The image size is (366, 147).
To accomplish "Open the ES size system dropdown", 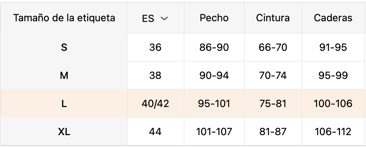I will pos(155,18).
